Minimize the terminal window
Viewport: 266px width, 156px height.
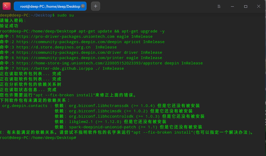pyautogui.click(x=232, y=6)
